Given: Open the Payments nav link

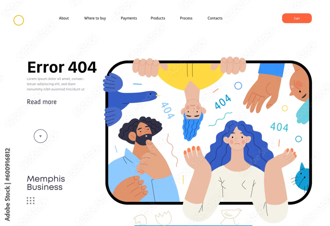Looking at the screenshot, I should pos(129,18).
